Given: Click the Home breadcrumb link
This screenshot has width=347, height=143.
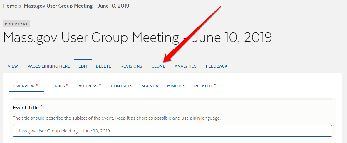Looking at the screenshot, I should click(10, 6).
